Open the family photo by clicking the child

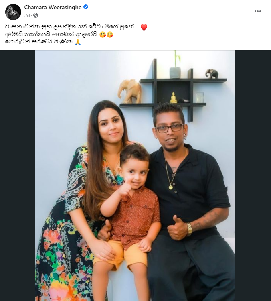[x=129, y=207]
